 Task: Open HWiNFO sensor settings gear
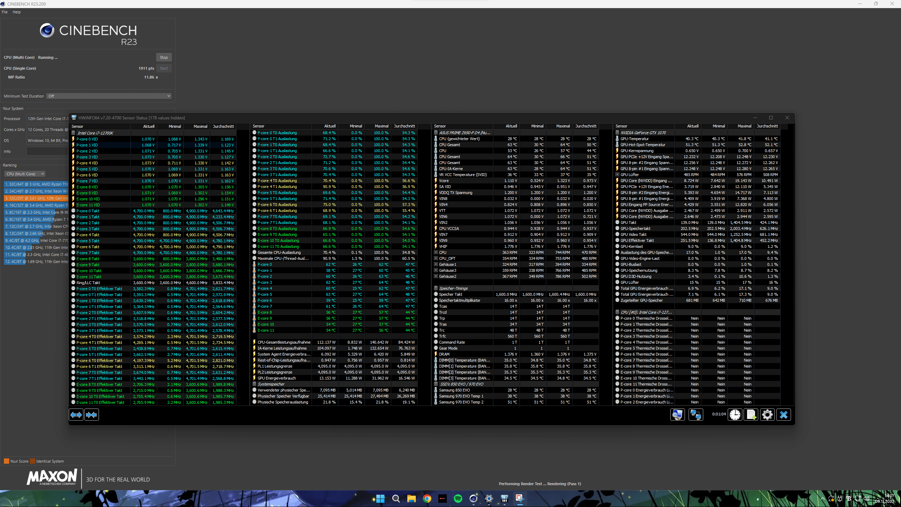click(x=767, y=414)
